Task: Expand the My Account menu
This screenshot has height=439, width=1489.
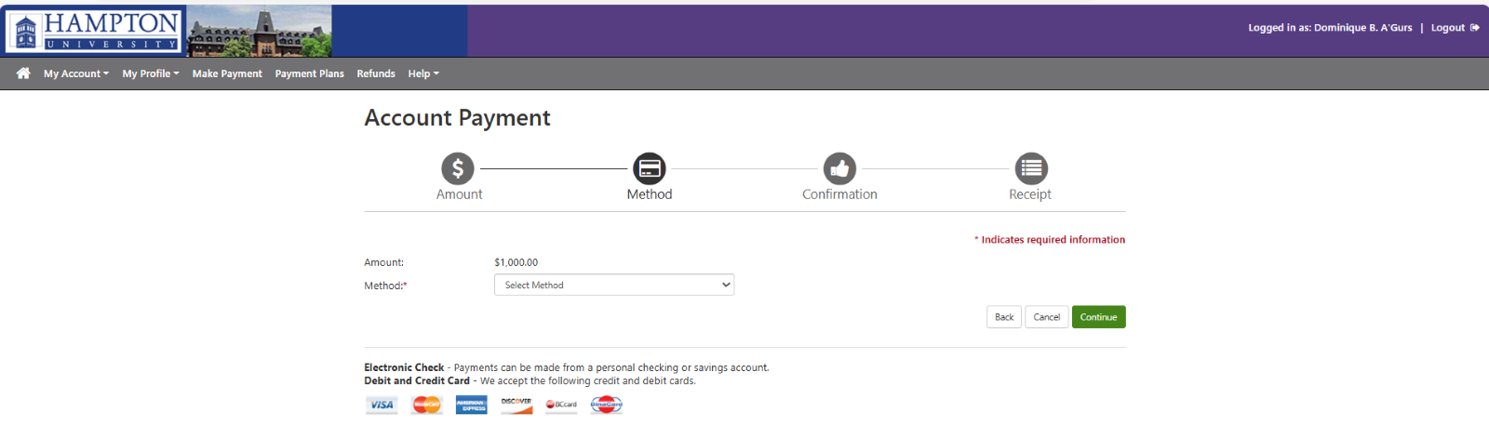Action: tap(76, 73)
